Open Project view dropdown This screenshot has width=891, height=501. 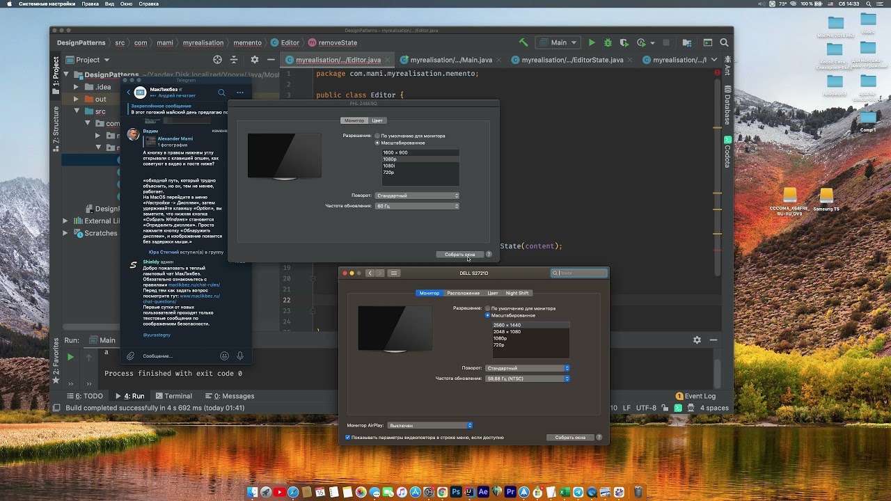click(88, 60)
